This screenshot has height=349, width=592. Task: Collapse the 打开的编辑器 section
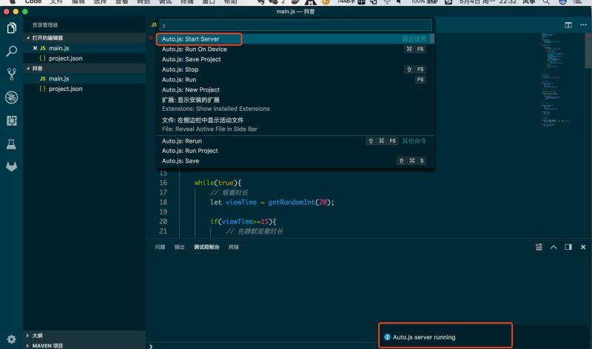(46, 38)
